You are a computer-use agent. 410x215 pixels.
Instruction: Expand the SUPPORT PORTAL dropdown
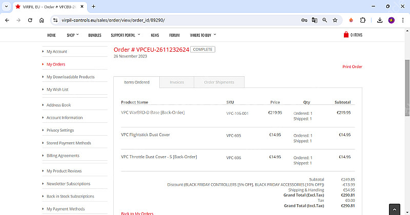125,35
